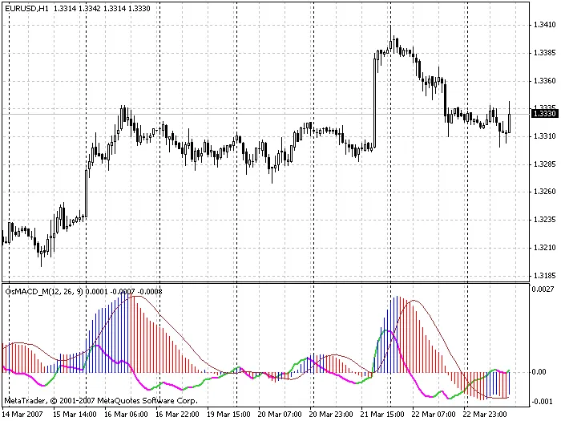Click the 1.3260 price level label
Image resolution: width=561 pixels, height=421 pixels.
(x=544, y=192)
